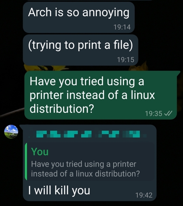183x206 pixels.
Task: Select the "I will kill you" text
Action: pyautogui.click(x=59, y=190)
